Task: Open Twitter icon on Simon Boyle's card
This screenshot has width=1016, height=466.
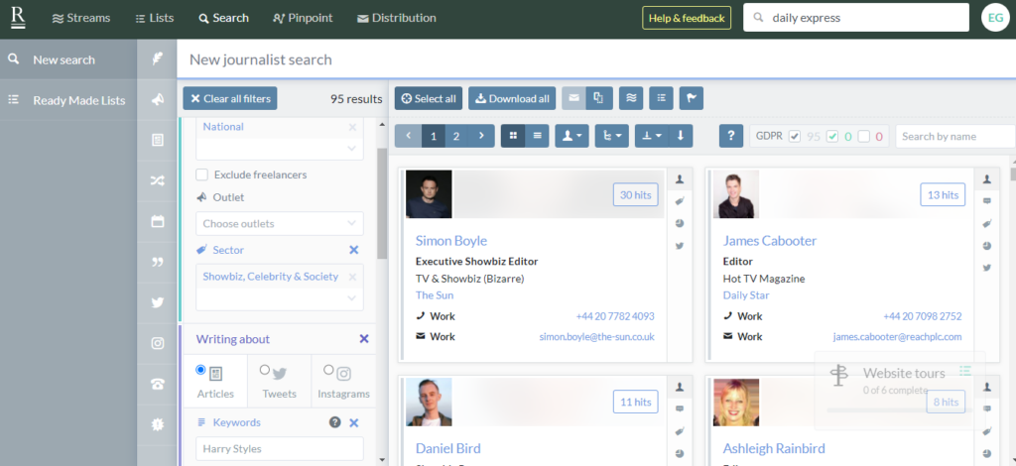Action: tap(680, 245)
